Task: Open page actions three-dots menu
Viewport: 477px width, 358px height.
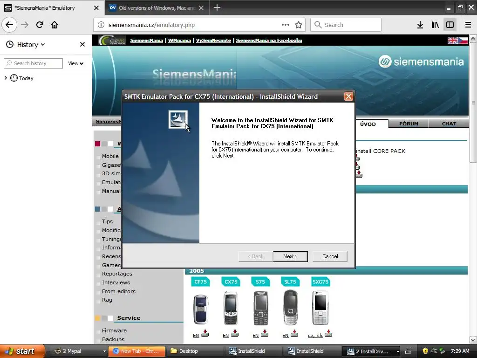Action: (x=286, y=25)
